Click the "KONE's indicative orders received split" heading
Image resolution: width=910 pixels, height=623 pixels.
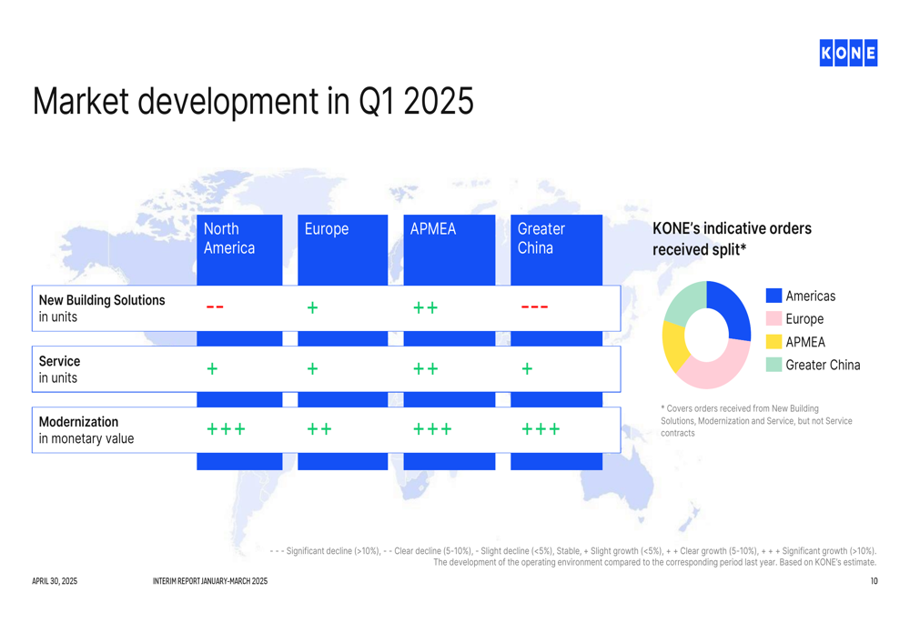coord(732,239)
